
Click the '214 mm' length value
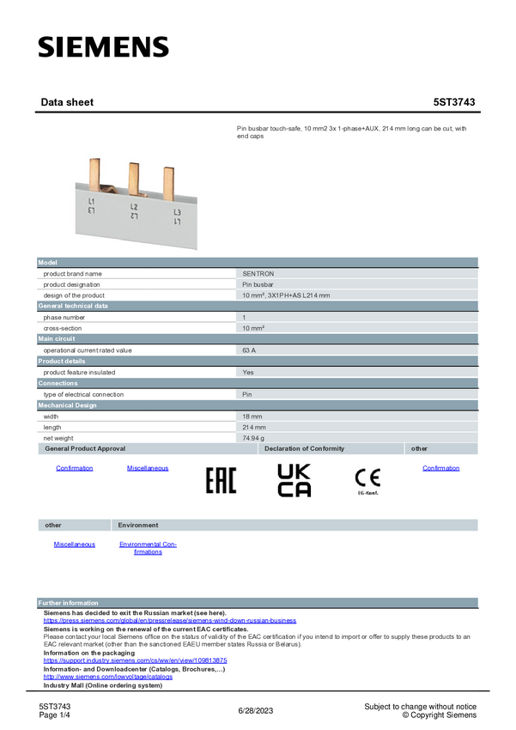point(254,428)
